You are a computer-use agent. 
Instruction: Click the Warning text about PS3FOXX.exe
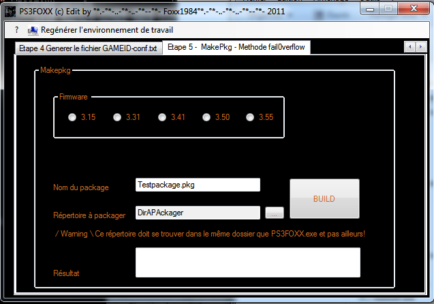click(210, 234)
